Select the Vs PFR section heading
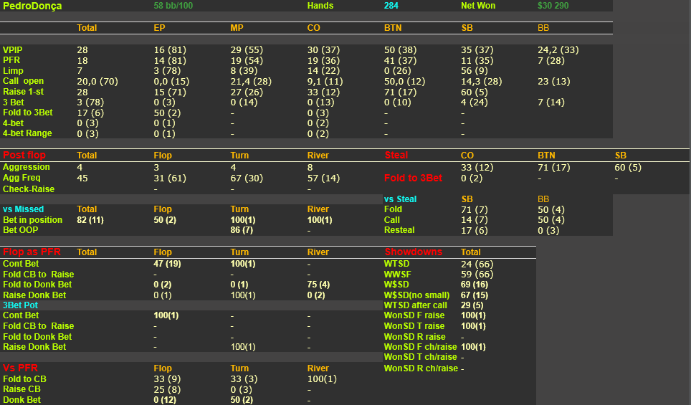 click(x=20, y=368)
